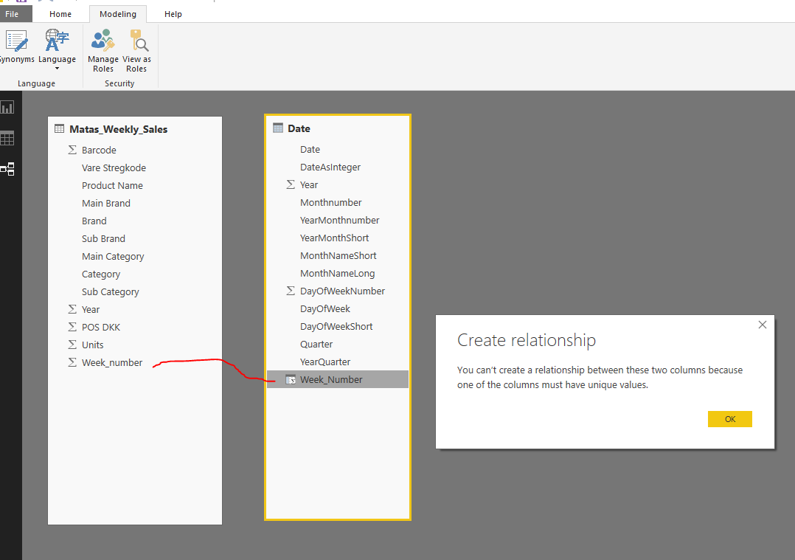The image size is (795, 560).
Task: Open the Help ribbon tab
Action: tap(173, 14)
